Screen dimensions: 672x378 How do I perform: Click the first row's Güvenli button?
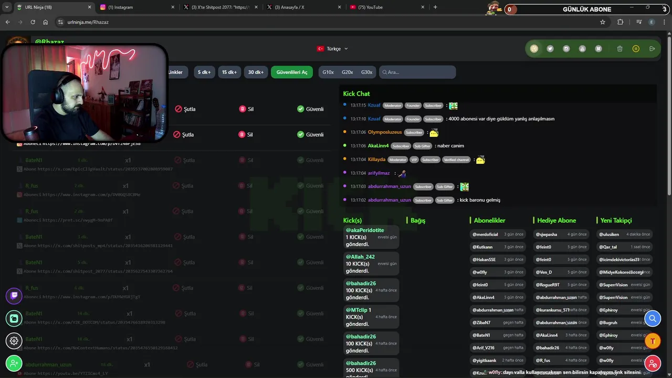click(310, 109)
